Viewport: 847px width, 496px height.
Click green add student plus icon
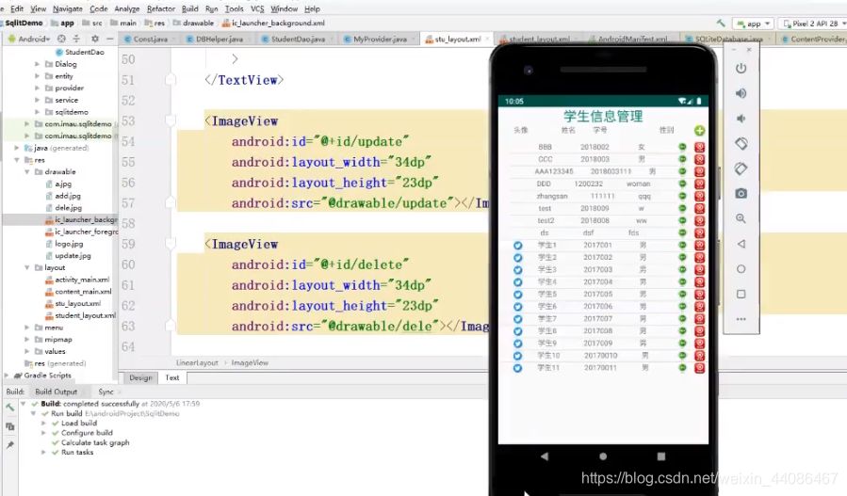(x=699, y=131)
